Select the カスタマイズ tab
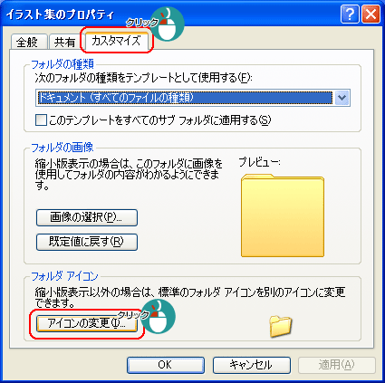Screen dimensions: 385x383 click(117, 41)
